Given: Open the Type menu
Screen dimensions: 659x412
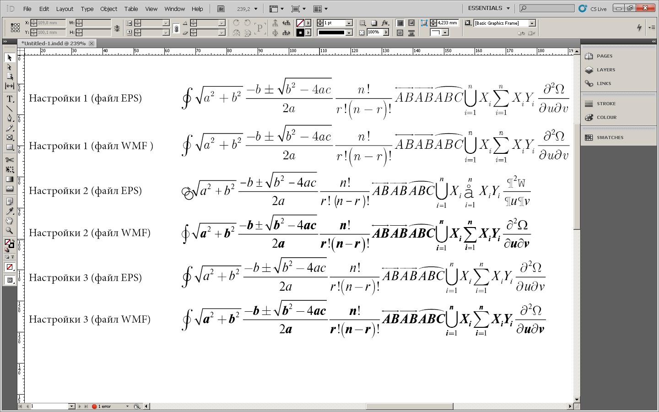Looking at the screenshot, I should point(87,9).
